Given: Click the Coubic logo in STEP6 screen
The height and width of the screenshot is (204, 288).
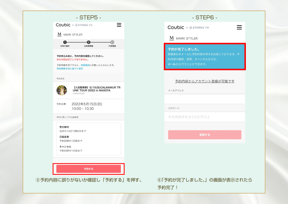Looking at the screenshot, I should (176, 27).
